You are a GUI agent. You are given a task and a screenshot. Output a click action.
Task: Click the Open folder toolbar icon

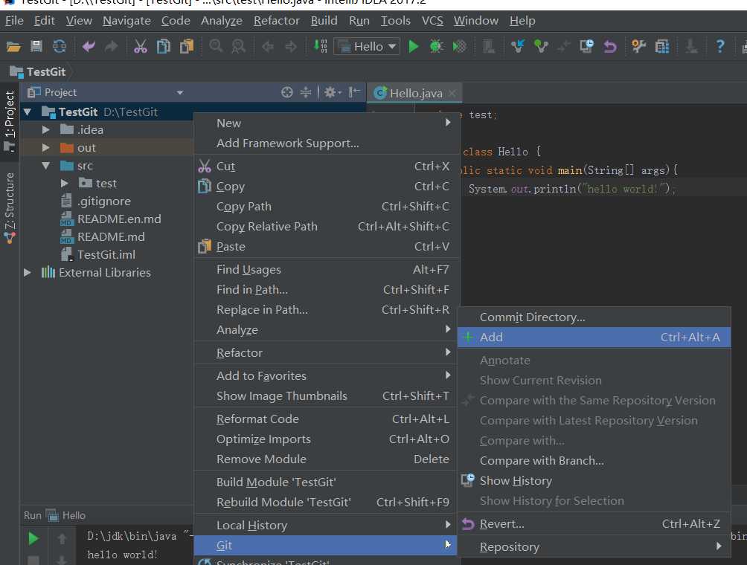tap(13, 47)
